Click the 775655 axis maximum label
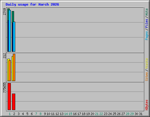Image resolution: width=150 pixels, height=117 pixels. [4, 88]
